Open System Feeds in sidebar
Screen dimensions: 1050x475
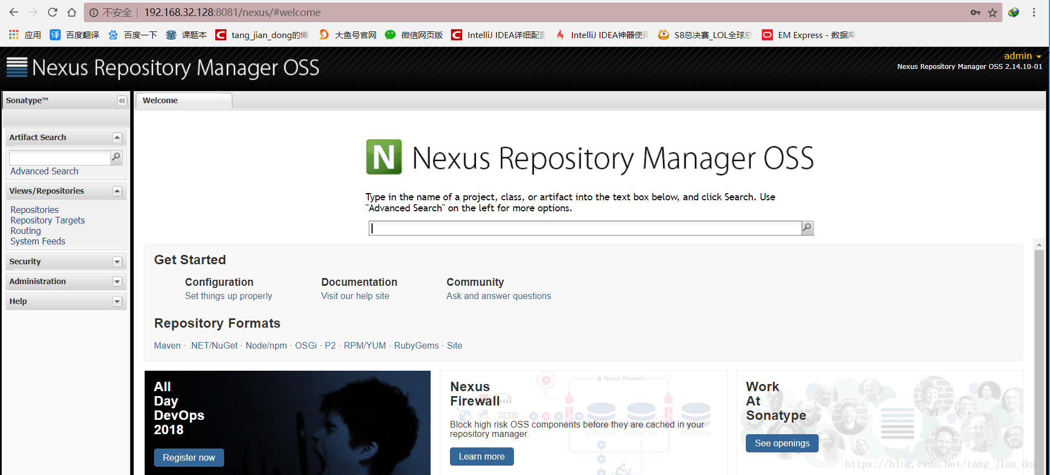pyautogui.click(x=38, y=241)
